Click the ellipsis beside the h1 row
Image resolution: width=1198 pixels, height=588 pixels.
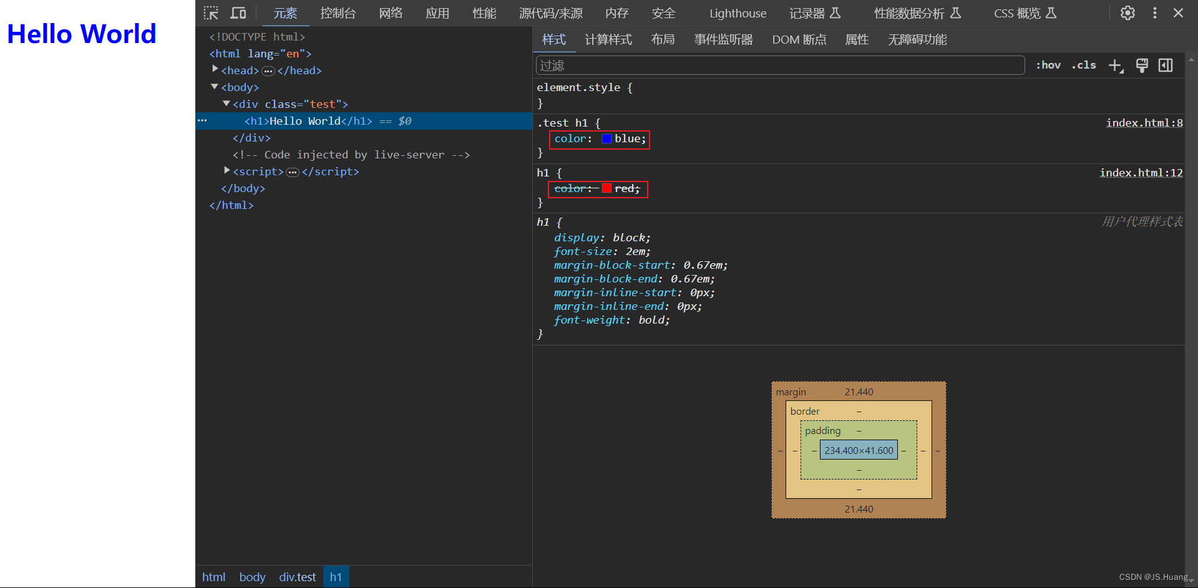tap(202, 120)
